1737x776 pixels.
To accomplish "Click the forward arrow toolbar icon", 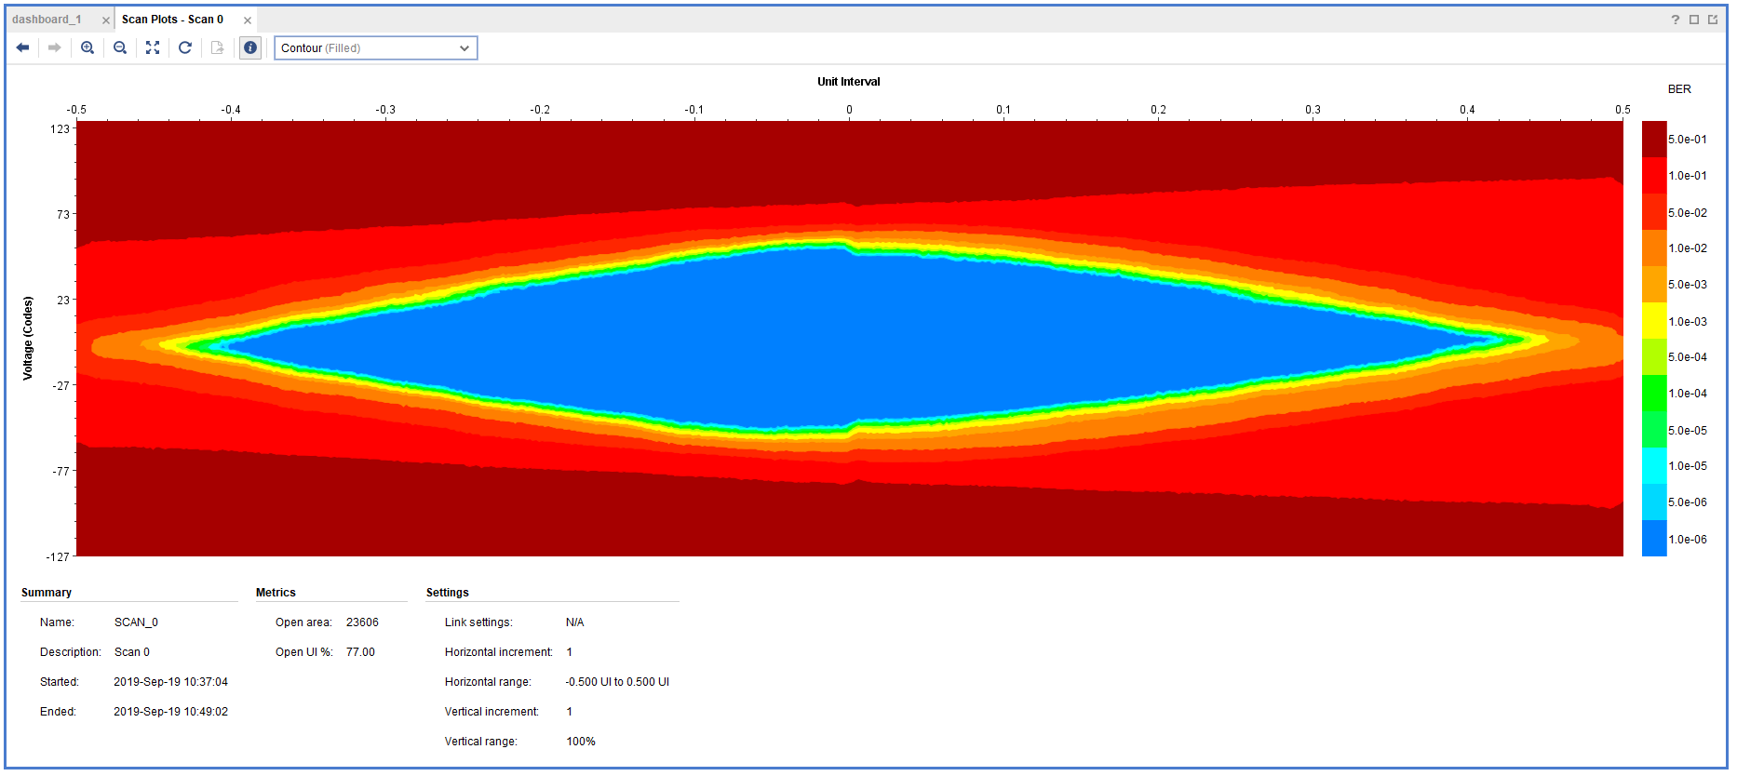I will click(55, 47).
